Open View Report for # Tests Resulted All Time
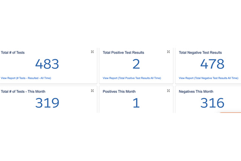241x161 pixels. click(x=26, y=78)
